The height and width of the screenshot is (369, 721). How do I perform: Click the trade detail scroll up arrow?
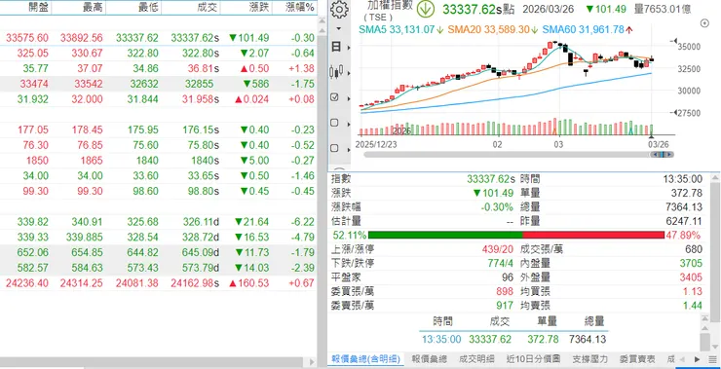pos(704,328)
